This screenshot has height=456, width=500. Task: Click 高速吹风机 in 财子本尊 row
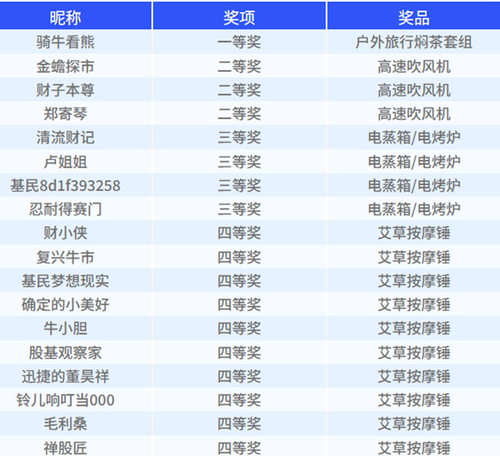(x=414, y=90)
